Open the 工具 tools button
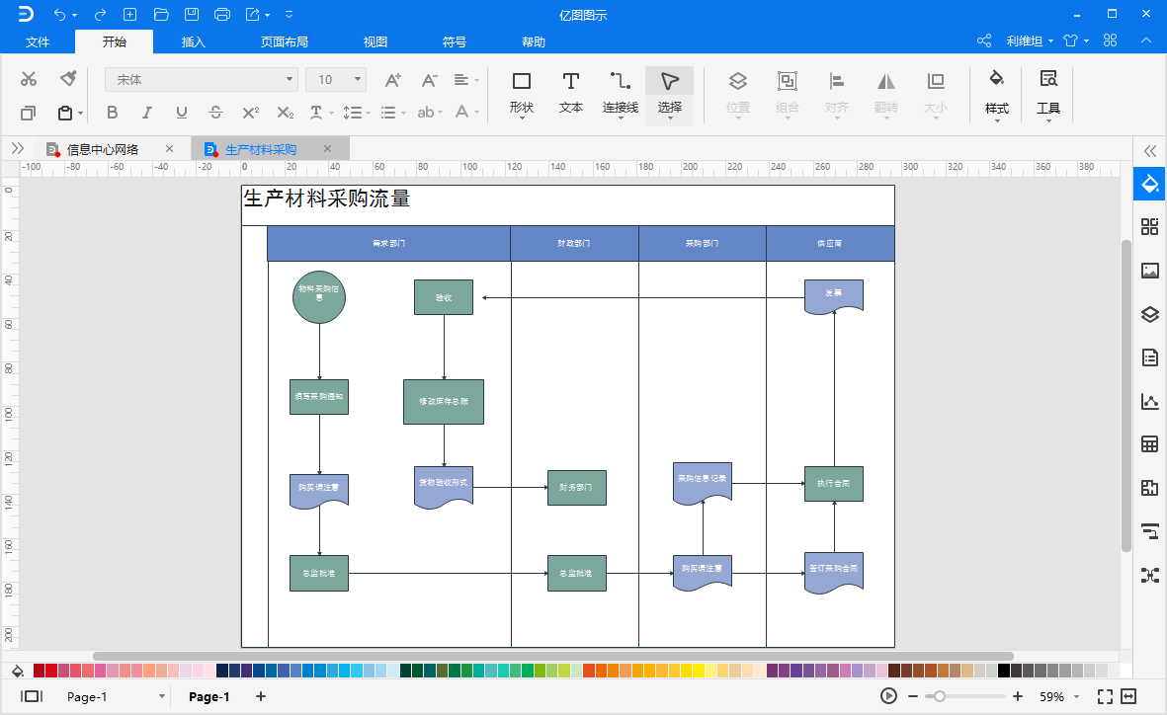The image size is (1167, 715). 1047,94
